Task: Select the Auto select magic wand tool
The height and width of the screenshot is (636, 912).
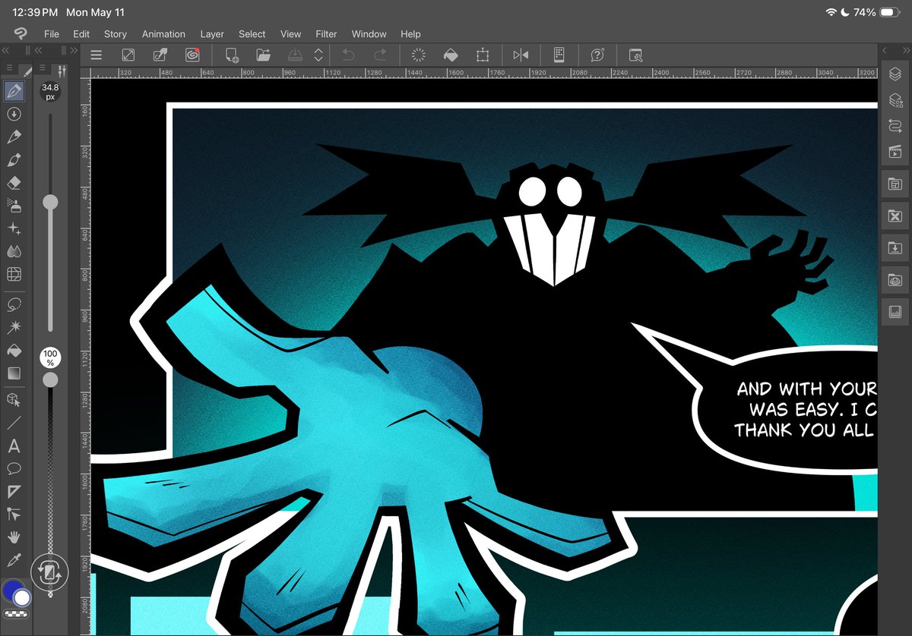Action: point(14,327)
